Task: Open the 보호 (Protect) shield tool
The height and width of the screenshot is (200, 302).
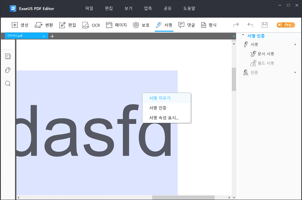Action: point(136,25)
